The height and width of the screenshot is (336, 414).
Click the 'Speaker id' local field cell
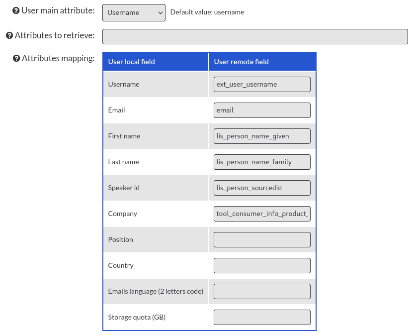[156, 188]
